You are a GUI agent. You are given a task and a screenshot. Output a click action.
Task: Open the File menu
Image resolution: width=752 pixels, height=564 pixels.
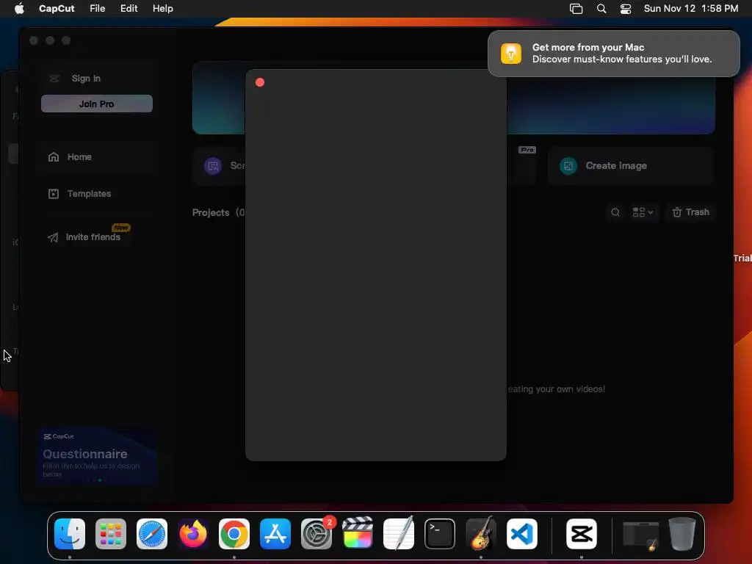(x=98, y=8)
